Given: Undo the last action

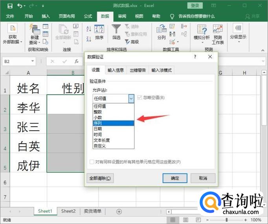Looking at the screenshot, I should point(20,6).
